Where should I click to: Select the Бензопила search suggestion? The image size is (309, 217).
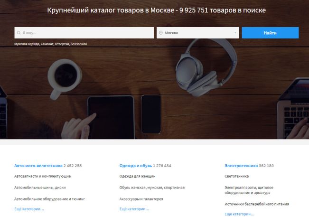[79, 44]
